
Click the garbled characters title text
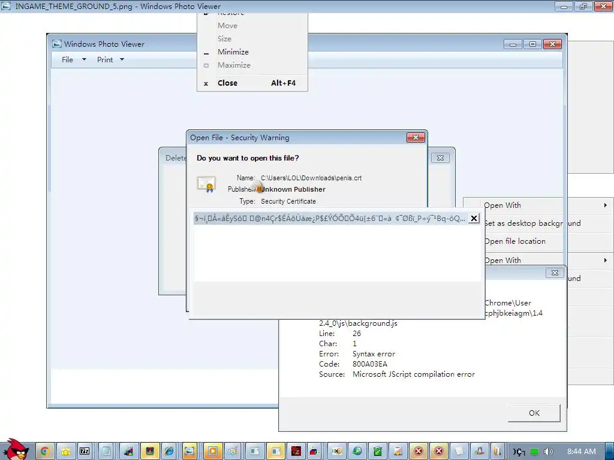[x=330, y=218]
